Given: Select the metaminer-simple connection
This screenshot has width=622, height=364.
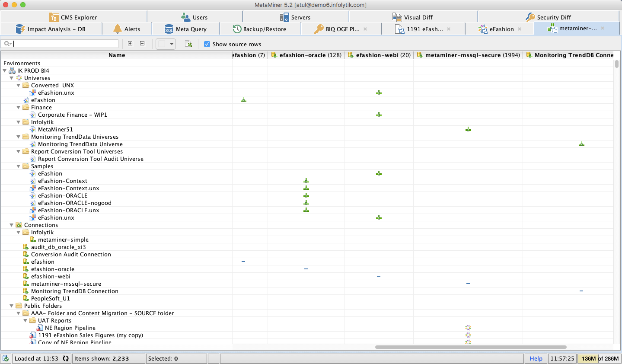Looking at the screenshot, I should pyautogui.click(x=63, y=239).
